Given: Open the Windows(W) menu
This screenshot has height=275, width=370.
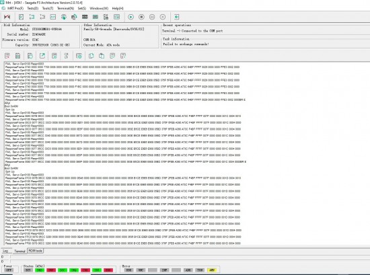Looking at the screenshot, I should tap(99, 8).
